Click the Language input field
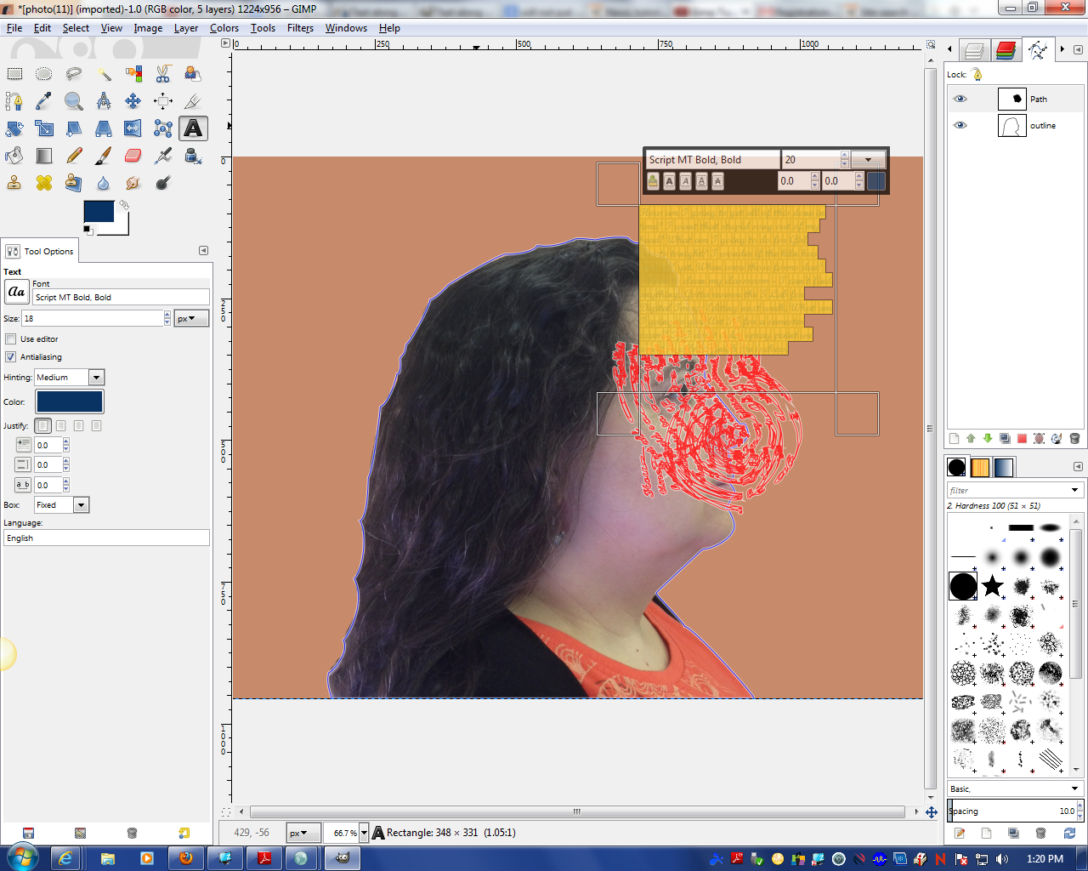Viewport: 1088px width, 871px height. click(106, 538)
